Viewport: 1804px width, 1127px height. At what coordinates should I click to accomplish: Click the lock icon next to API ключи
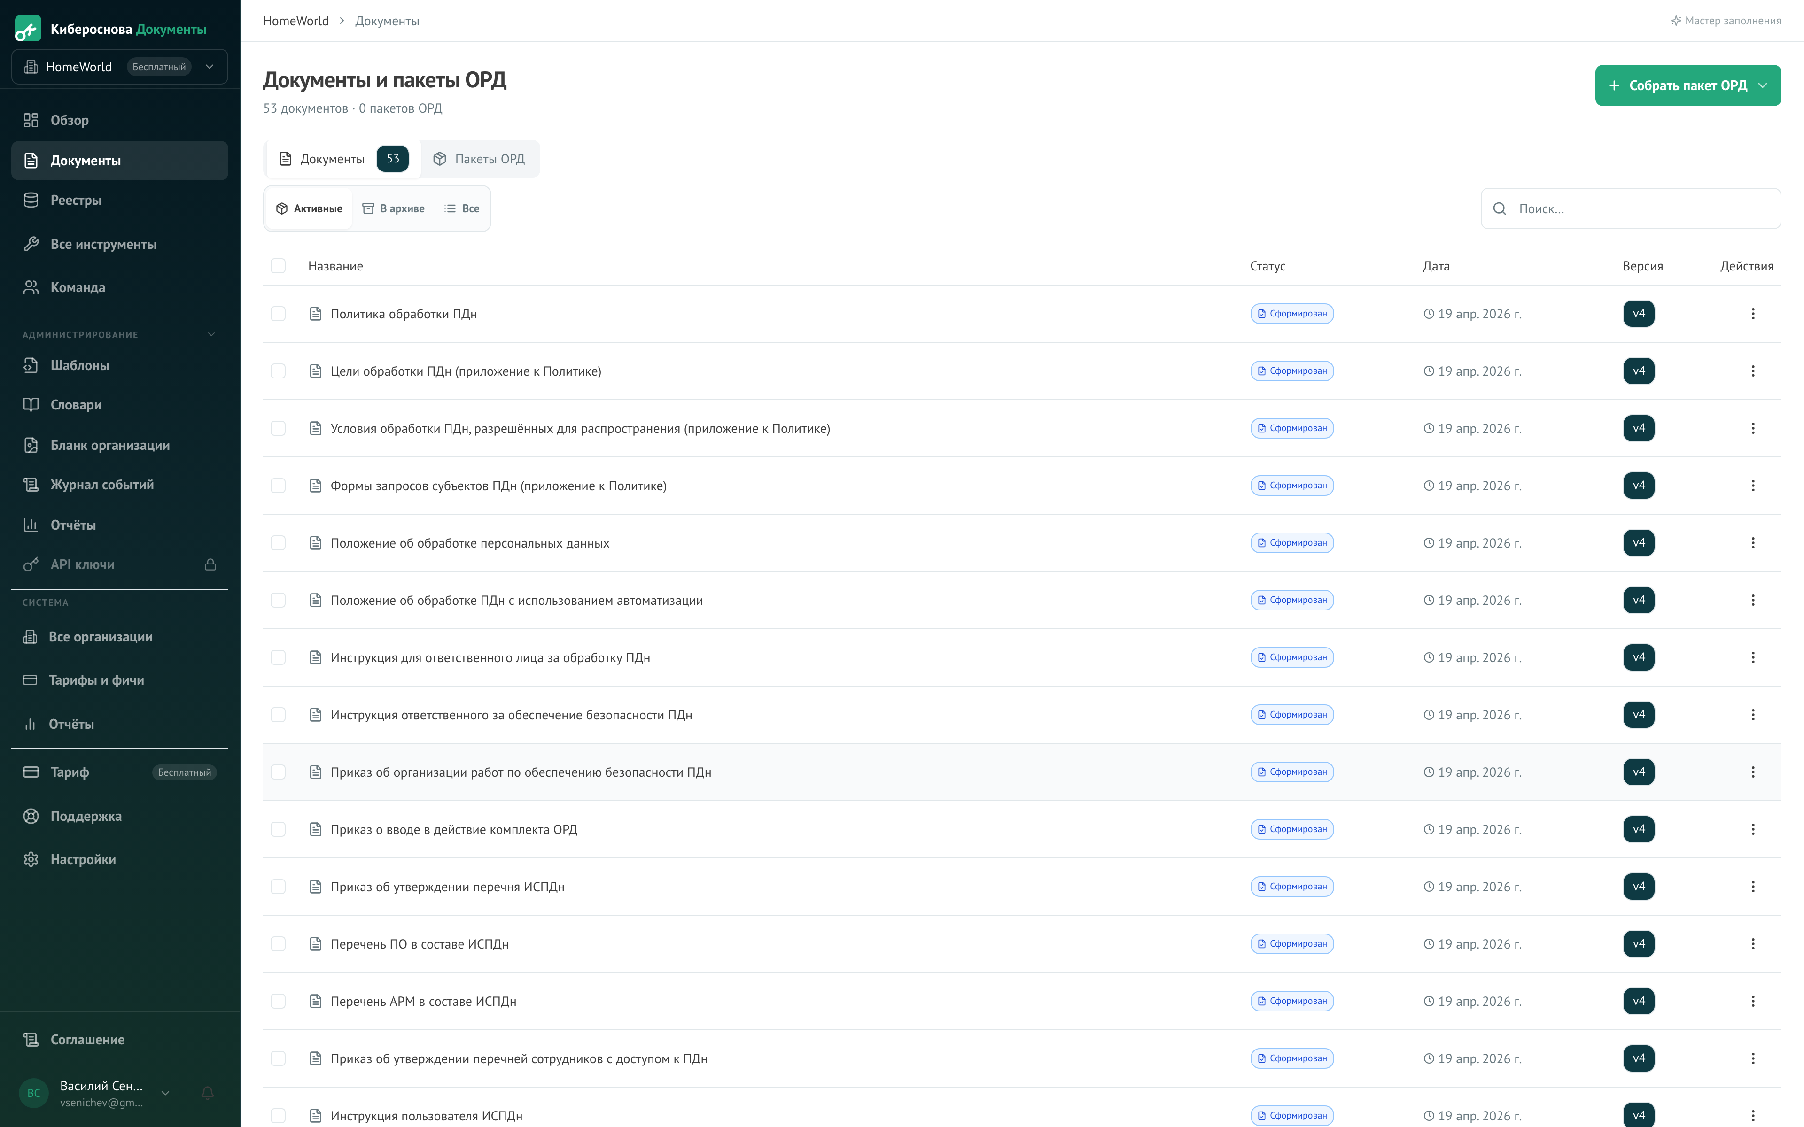coord(210,564)
